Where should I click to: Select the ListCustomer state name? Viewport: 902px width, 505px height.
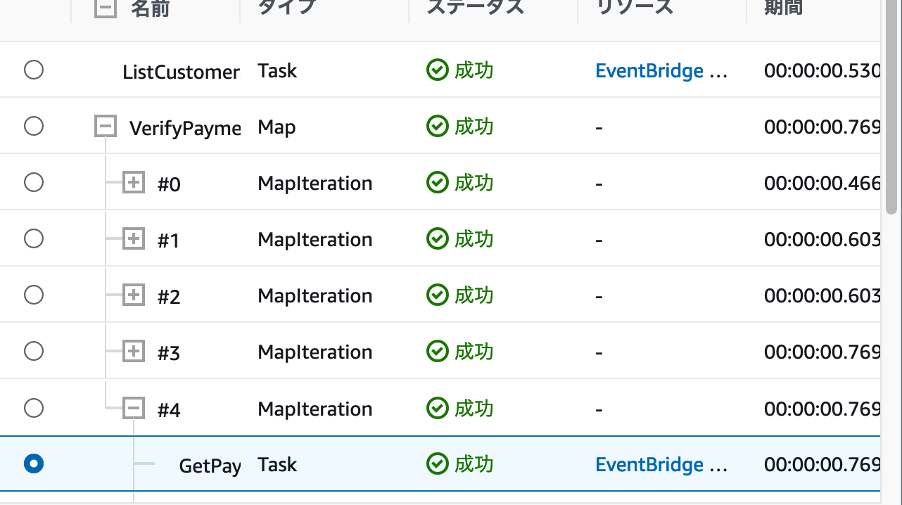(x=181, y=72)
